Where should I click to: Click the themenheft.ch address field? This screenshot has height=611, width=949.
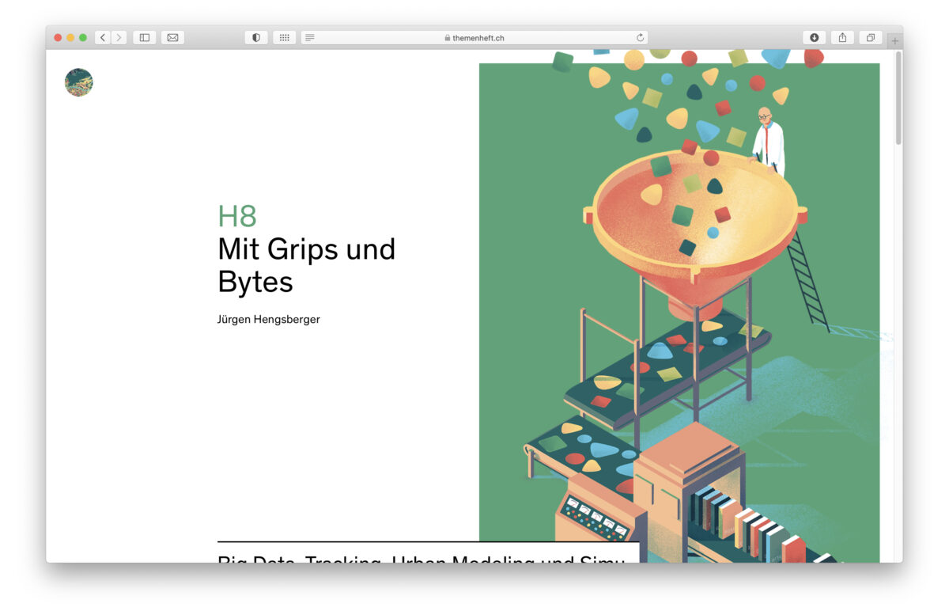(475, 37)
